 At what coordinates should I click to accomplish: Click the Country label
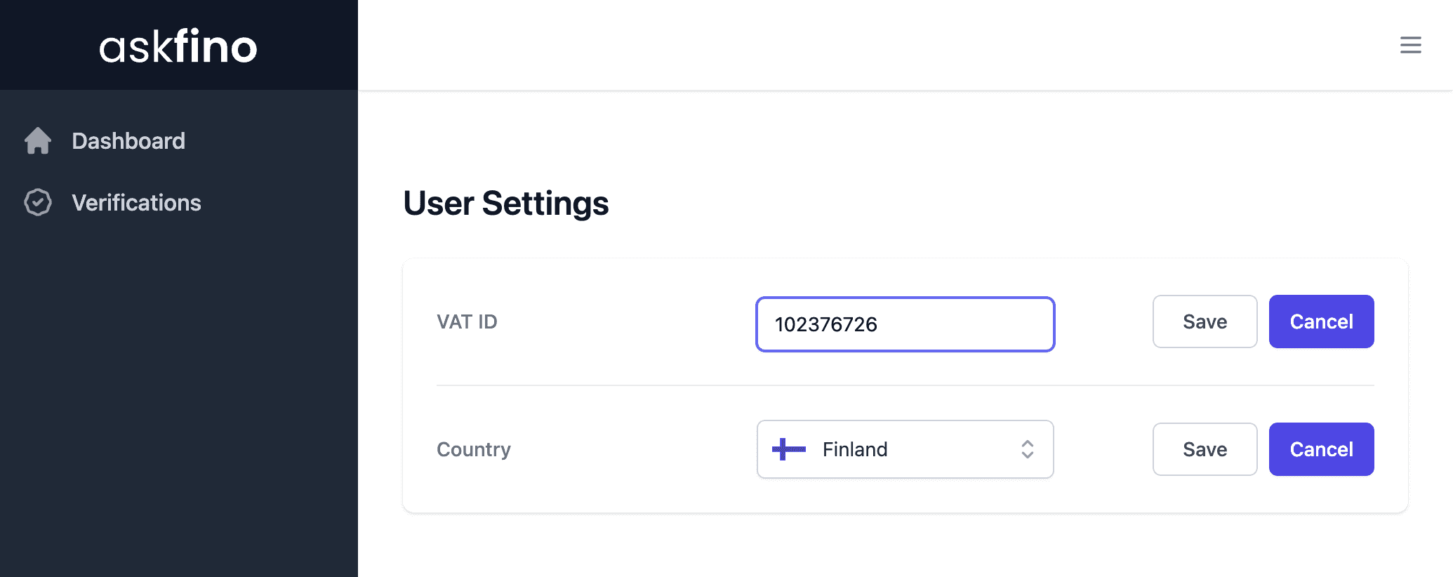474,449
